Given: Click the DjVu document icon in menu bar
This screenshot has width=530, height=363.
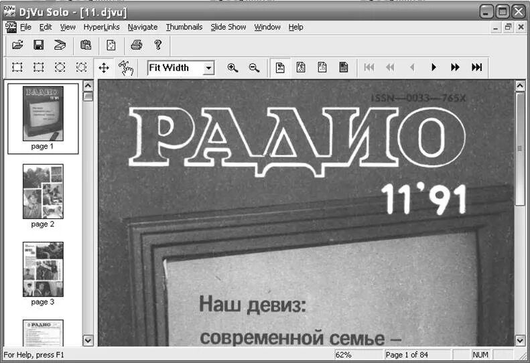Looking at the screenshot, I should click(x=11, y=27).
